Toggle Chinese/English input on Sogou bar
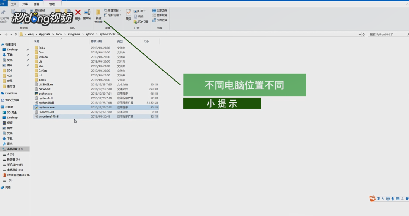The image size is (409, 216). pyautogui.click(x=378, y=199)
